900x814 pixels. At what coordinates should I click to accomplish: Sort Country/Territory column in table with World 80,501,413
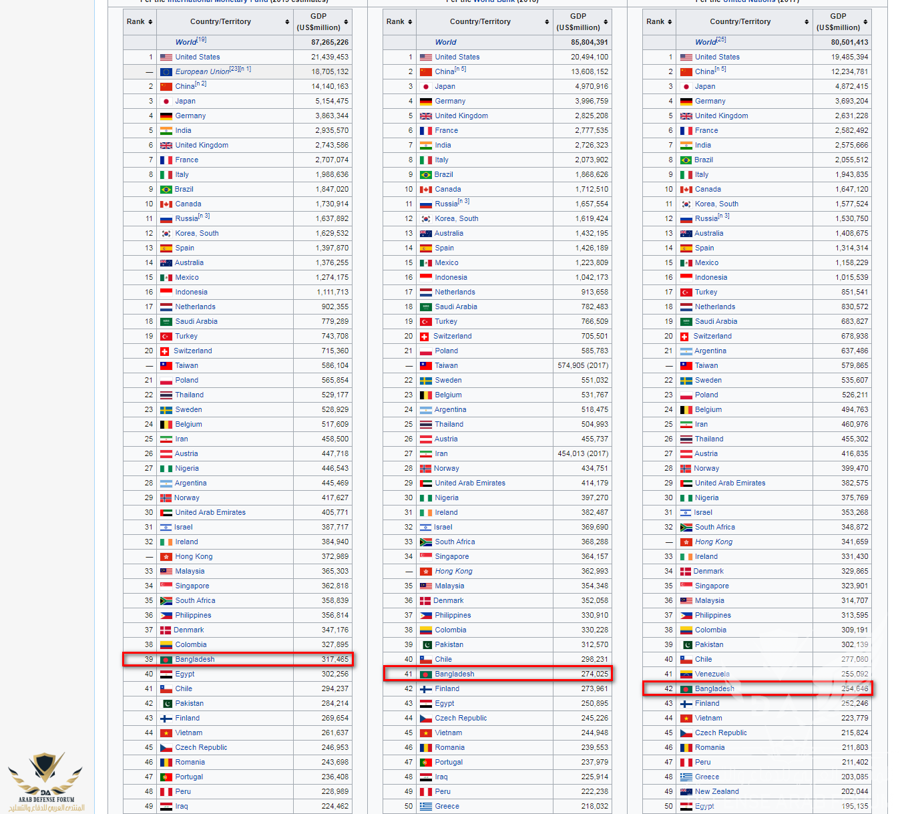point(807,22)
